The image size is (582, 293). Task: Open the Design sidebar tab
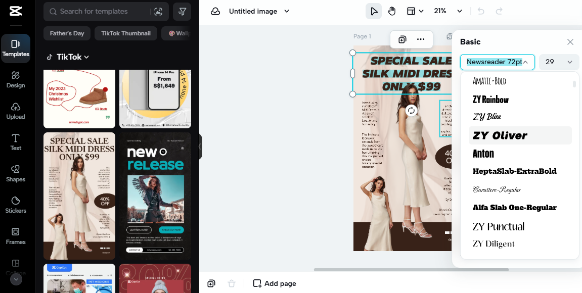pyautogui.click(x=16, y=80)
